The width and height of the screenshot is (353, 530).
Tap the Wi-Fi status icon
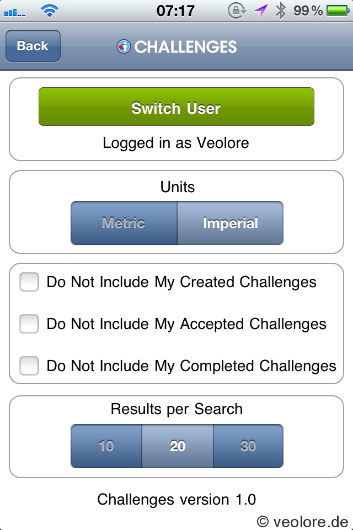[x=49, y=11]
